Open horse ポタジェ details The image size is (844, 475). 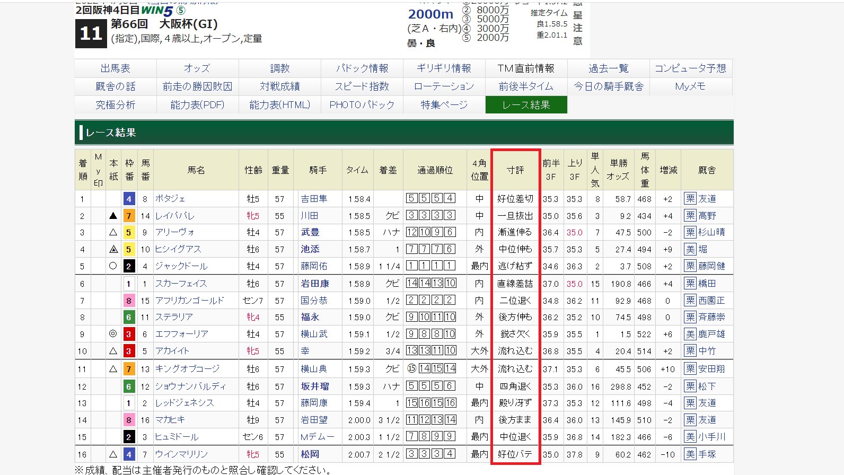170,199
